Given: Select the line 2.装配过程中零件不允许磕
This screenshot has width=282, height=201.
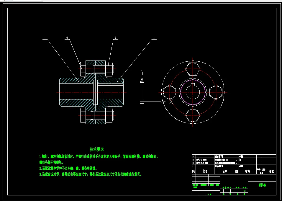Looking at the screenshot, I should pyautogui.click(x=68, y=169).
